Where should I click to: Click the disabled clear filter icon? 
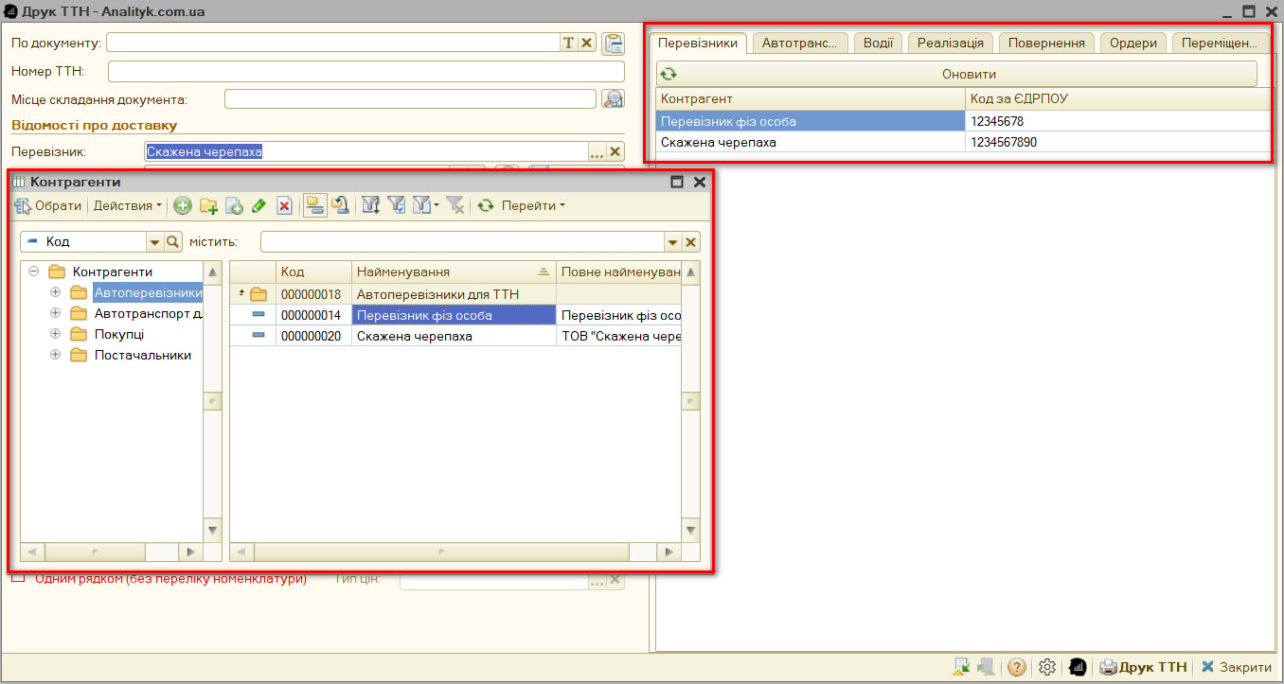455,205
